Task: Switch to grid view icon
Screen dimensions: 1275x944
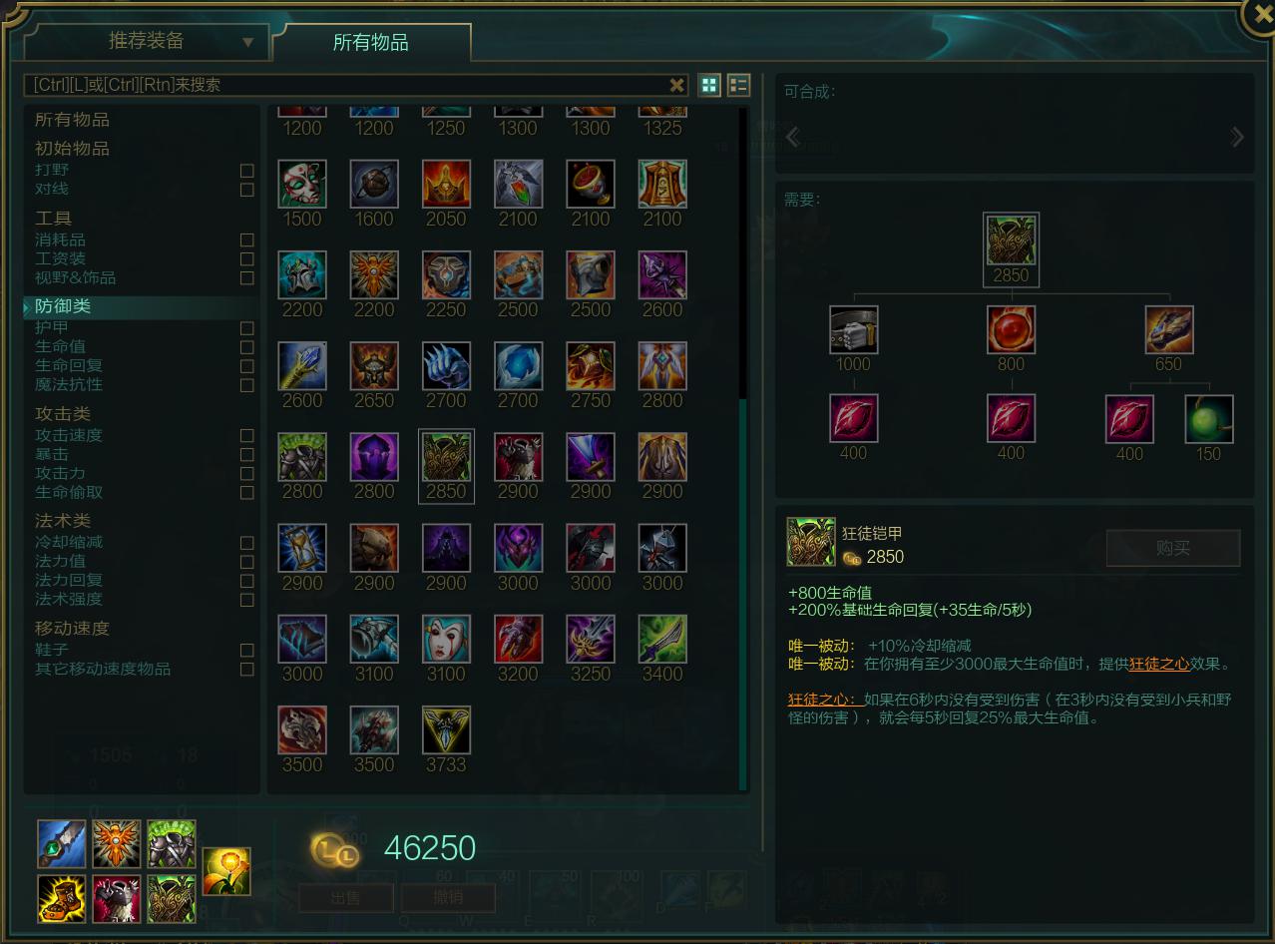Action: click(x=709, y=85)
